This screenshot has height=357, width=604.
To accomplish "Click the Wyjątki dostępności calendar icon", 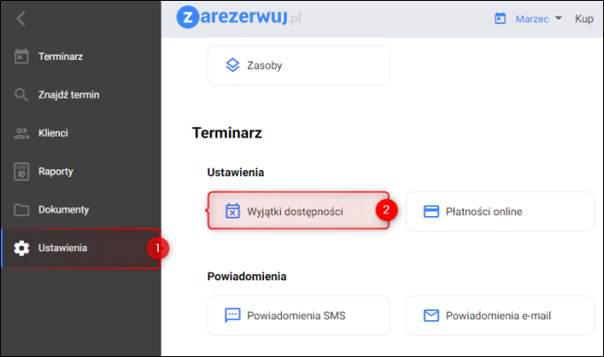I will 232,212.
